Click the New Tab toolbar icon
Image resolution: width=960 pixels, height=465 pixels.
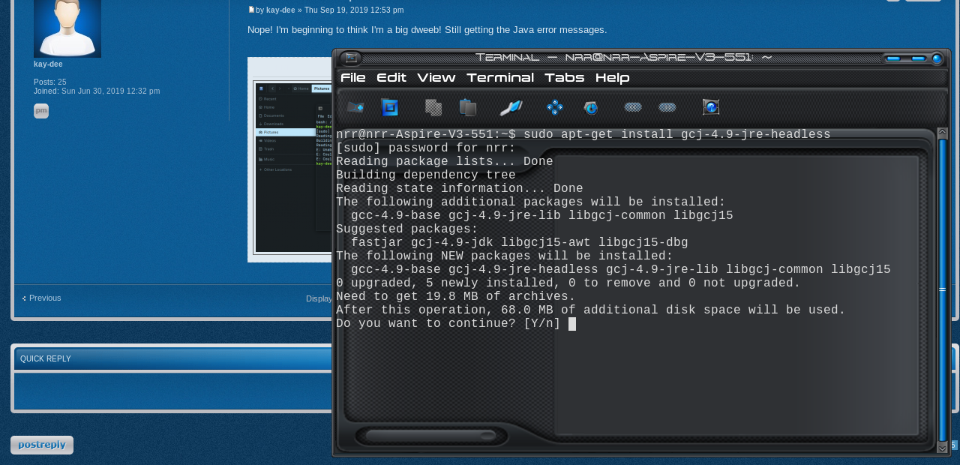(x=355, y=107)
